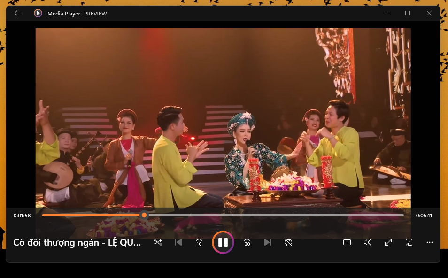The height and width of the screenshot is (278, 448).
Task: Skip to the next track
Action: pos(267,243)
